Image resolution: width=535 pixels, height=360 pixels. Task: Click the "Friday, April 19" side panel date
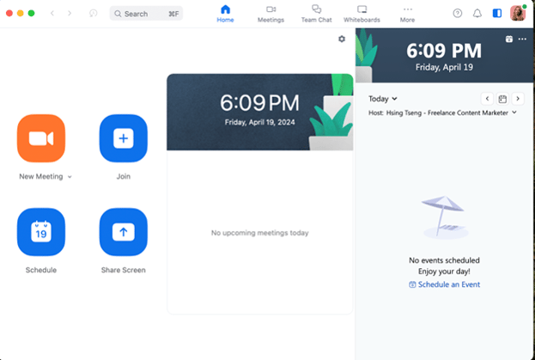444,67
